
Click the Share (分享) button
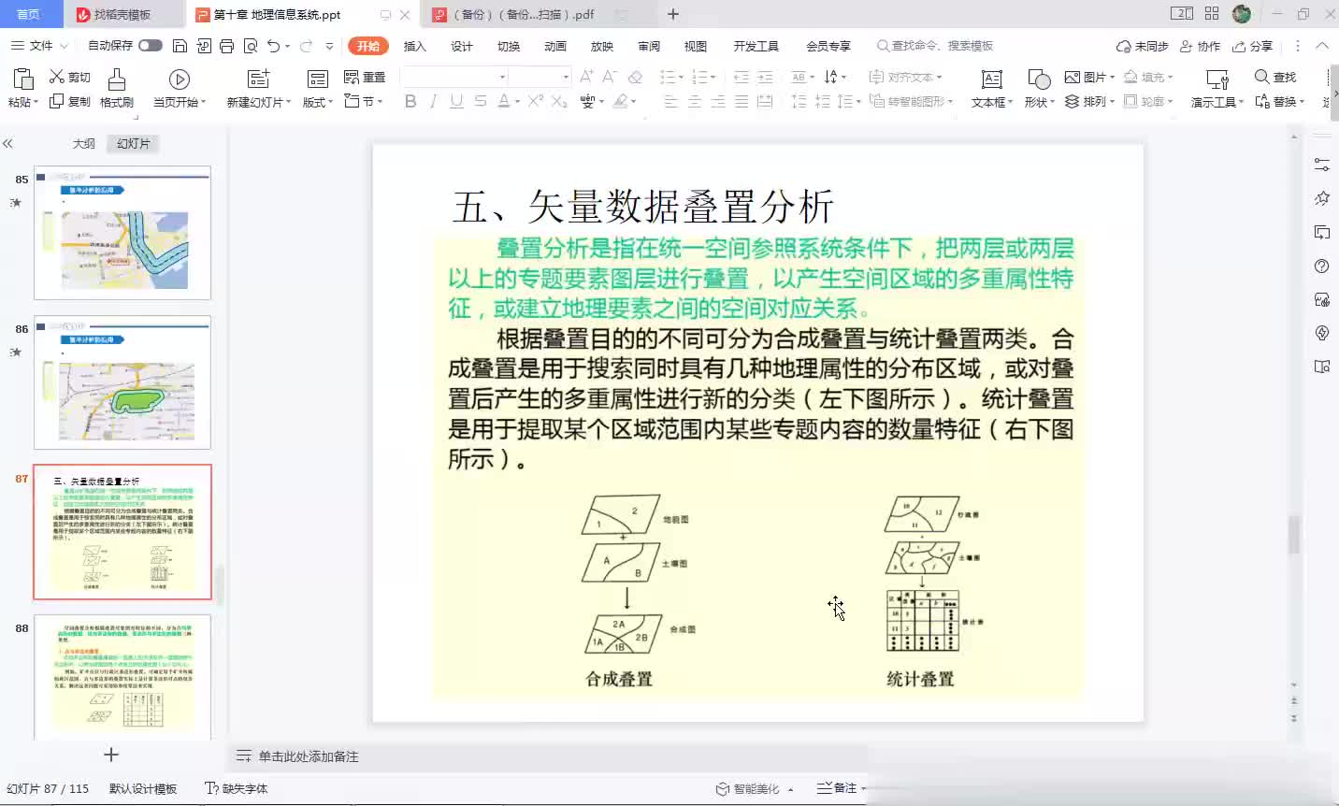click(x=1253, y=46)
